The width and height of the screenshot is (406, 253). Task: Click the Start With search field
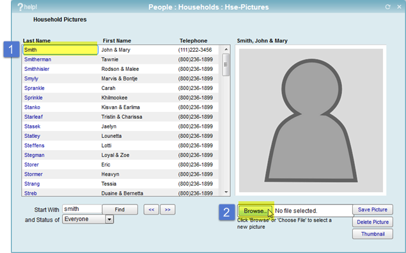point(82,209)
